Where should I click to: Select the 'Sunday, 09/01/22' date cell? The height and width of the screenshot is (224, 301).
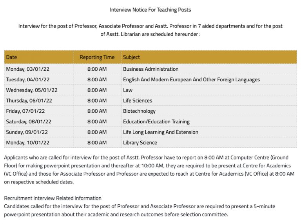(27, 132)
